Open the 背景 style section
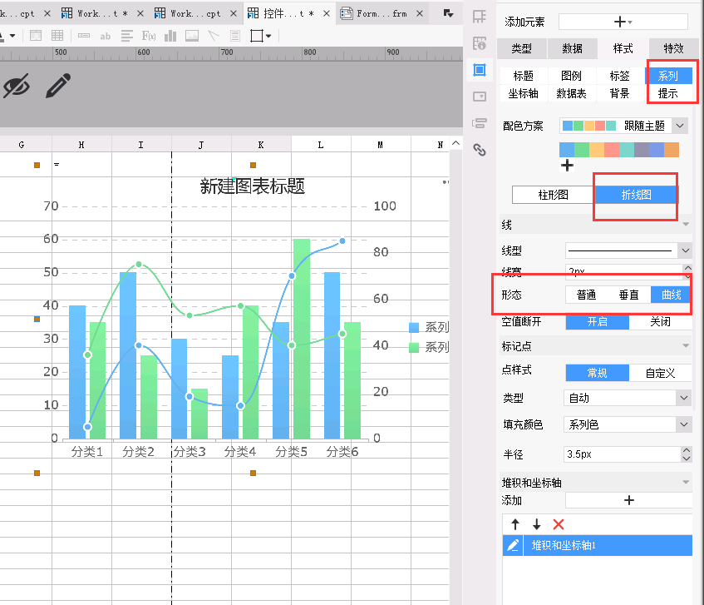 tap(619, 93)
